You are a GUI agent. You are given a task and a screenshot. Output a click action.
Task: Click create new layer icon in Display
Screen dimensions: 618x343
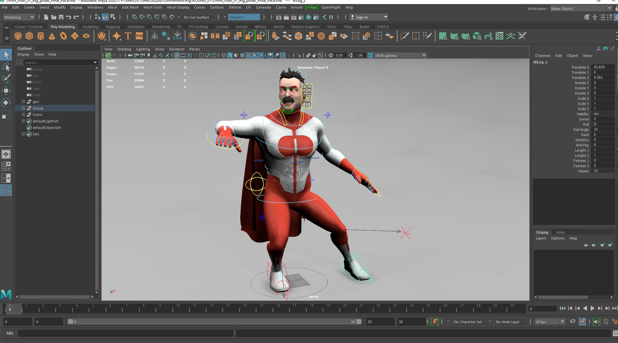[602, 245]
